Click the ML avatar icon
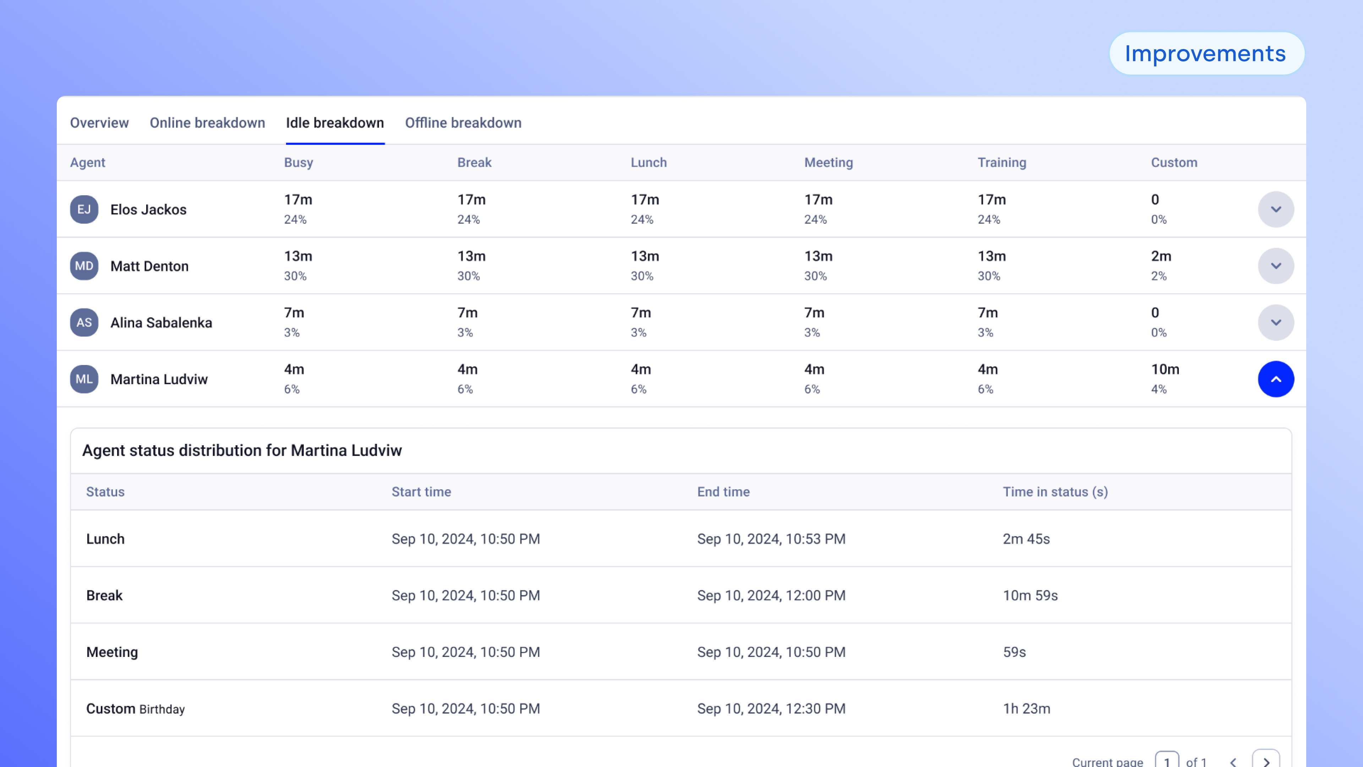1363x767 pixels. [x=84, y=379]
